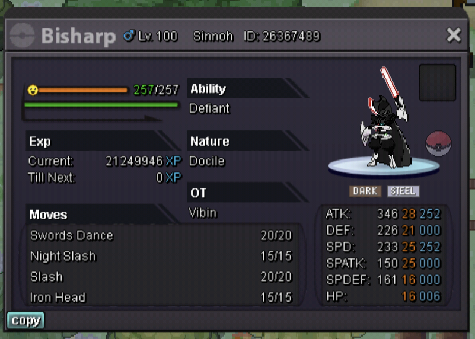Click the DARK type badge

pos(365,191)
